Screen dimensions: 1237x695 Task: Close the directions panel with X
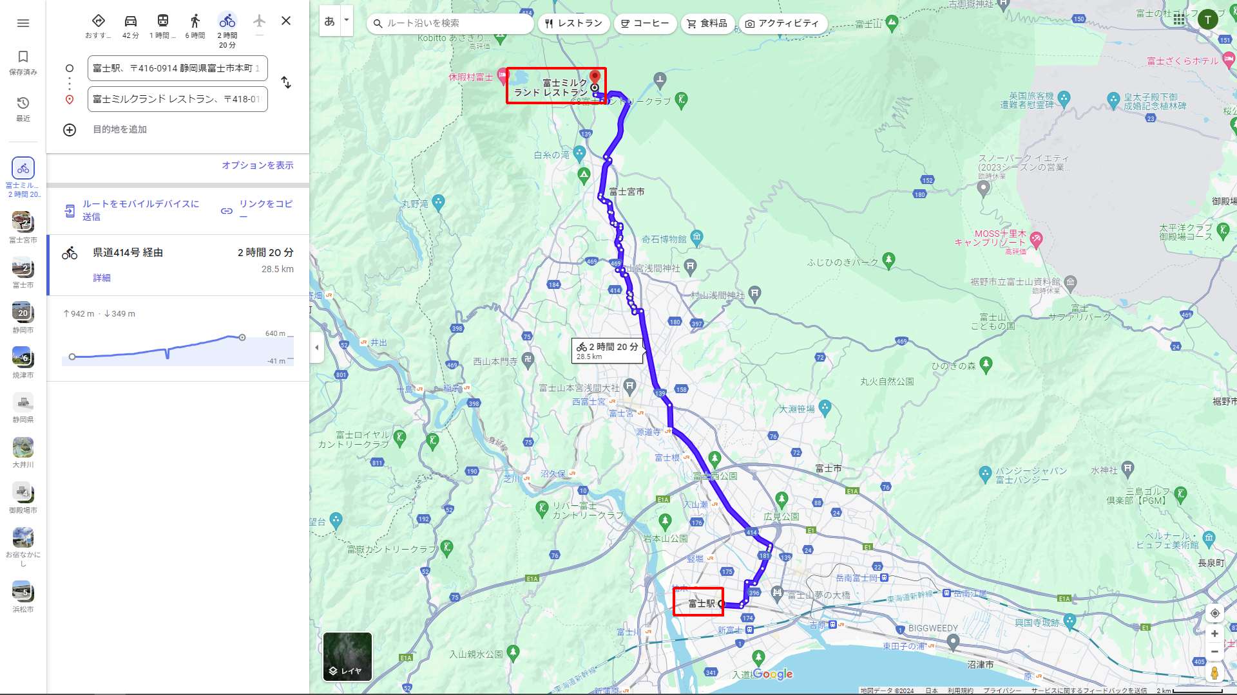coord(286,21)
